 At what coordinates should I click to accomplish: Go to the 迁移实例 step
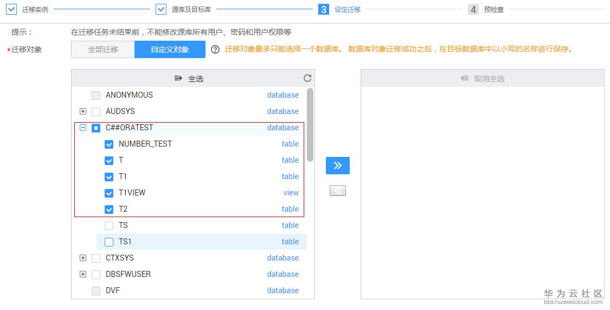tap(35, 9)
